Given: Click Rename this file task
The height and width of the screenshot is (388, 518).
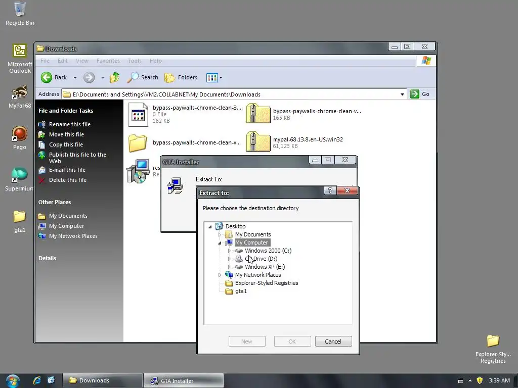Looking at the screenshot, I should (x=70, y=124).
